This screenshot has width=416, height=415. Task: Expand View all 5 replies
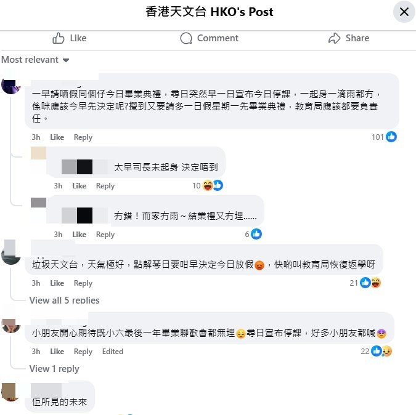point(64,300)
